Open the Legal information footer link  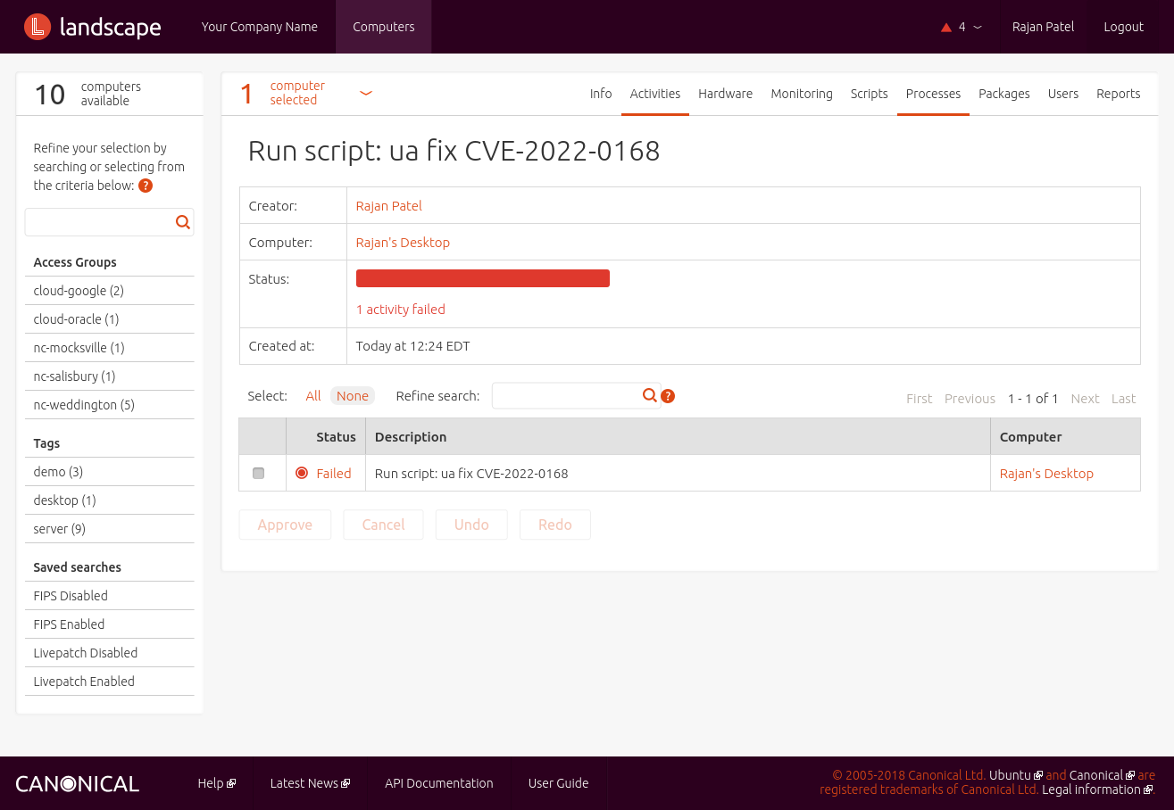[1092, 789]
